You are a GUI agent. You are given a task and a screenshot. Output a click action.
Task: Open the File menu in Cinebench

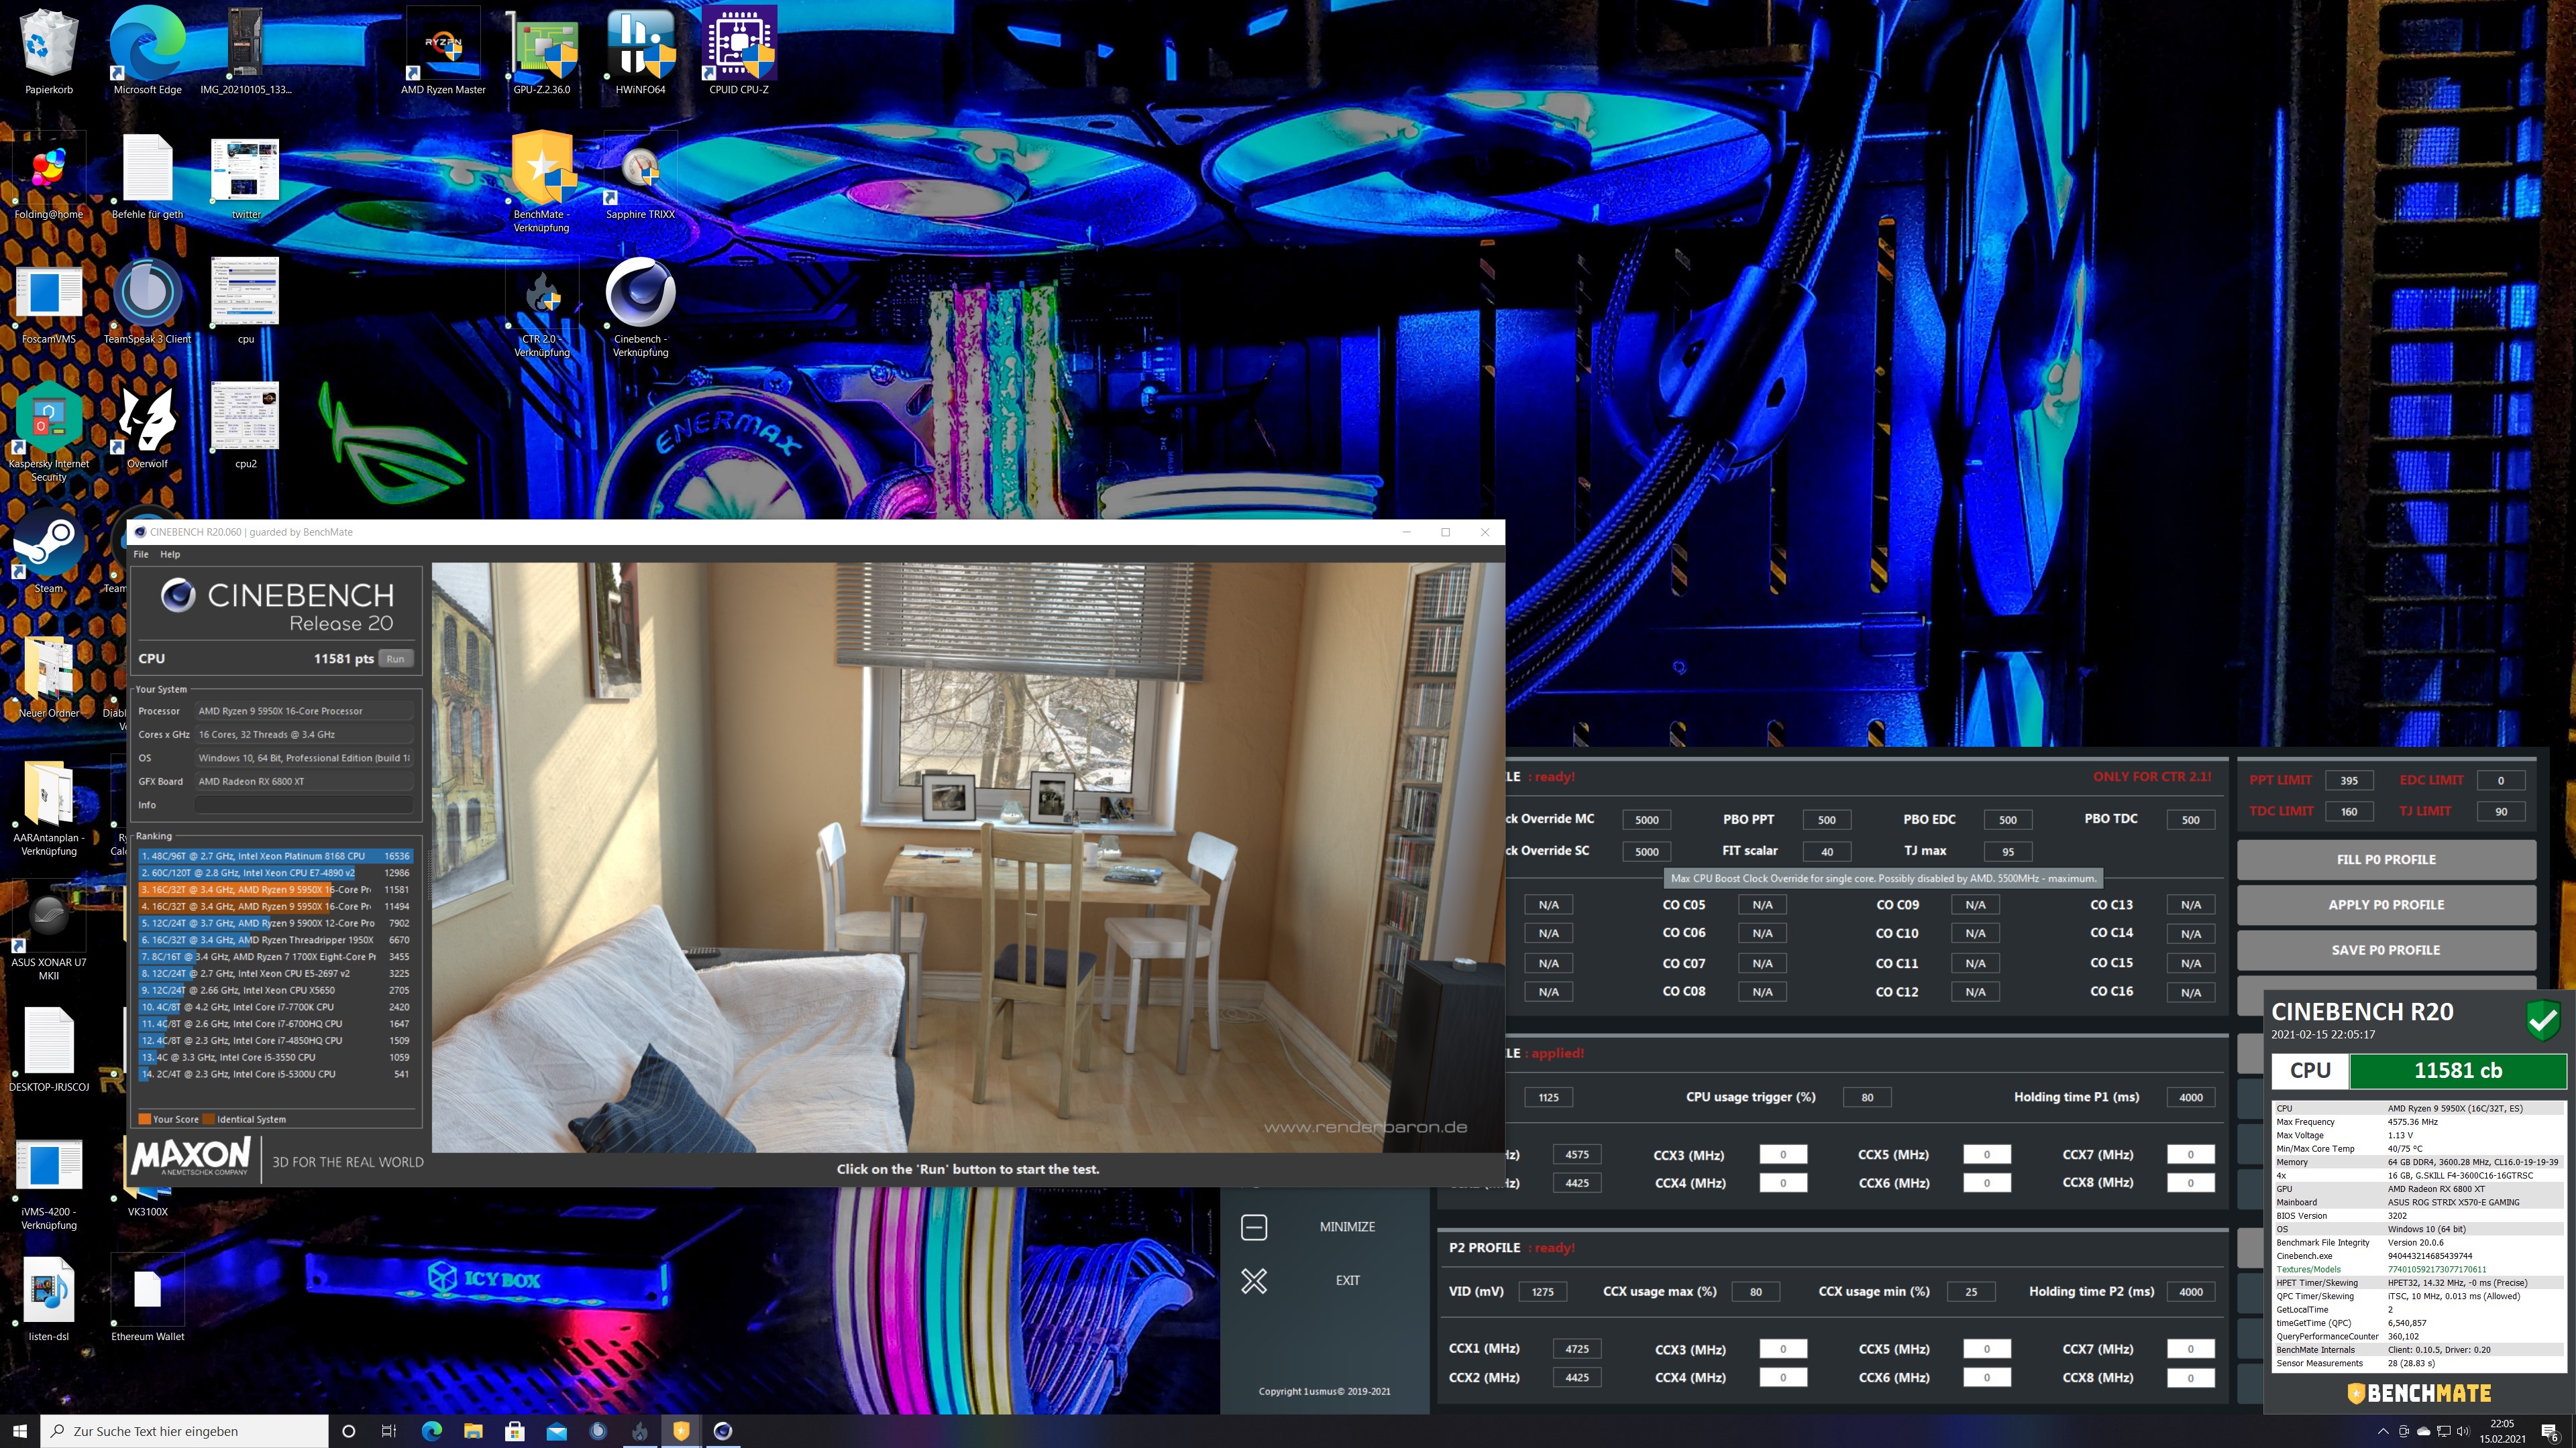(141, 554)
